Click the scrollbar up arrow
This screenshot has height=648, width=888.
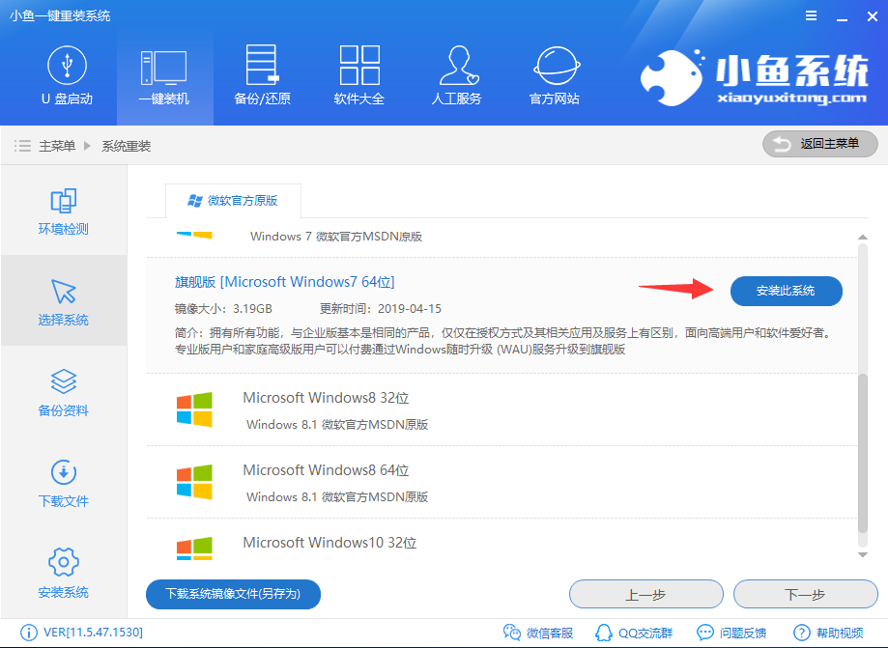coord(863,238)
